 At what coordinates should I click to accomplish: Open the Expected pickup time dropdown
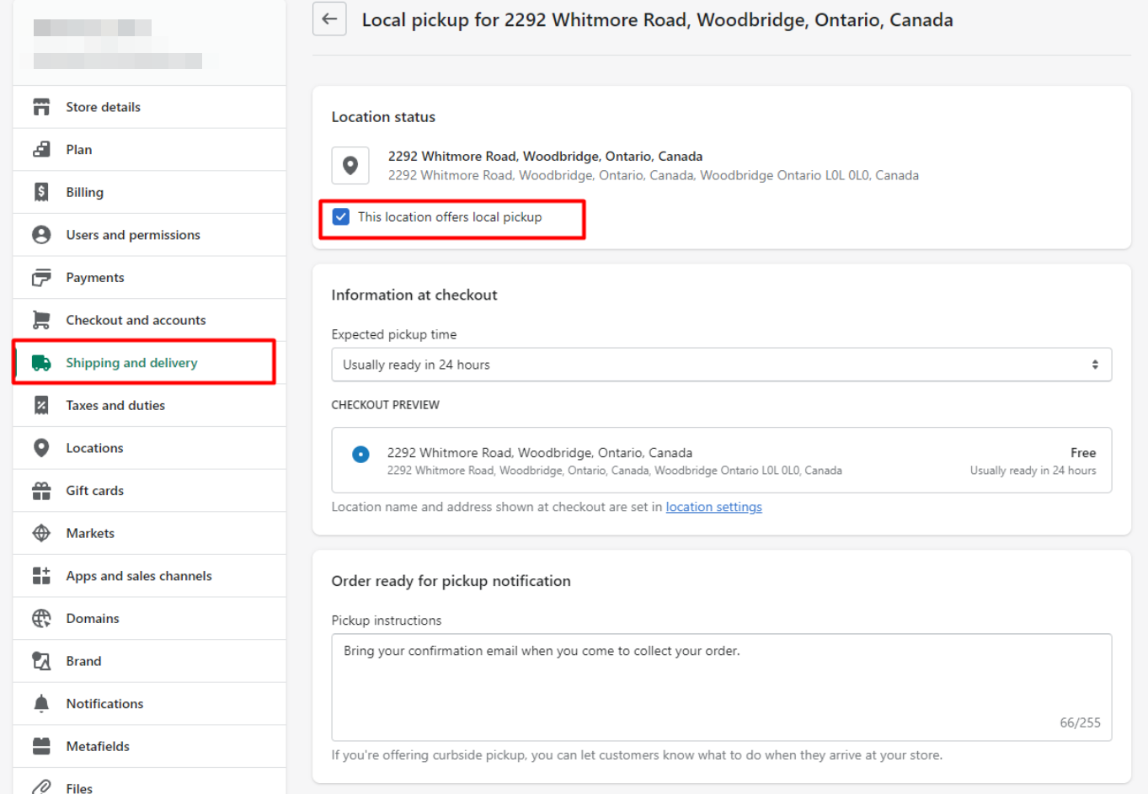(x=720, y=365)
